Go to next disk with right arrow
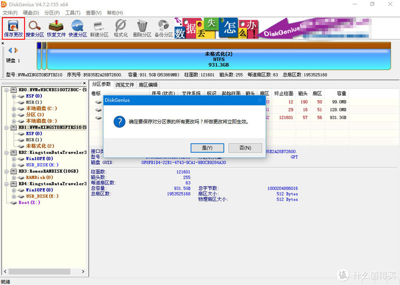 [16, 50]
